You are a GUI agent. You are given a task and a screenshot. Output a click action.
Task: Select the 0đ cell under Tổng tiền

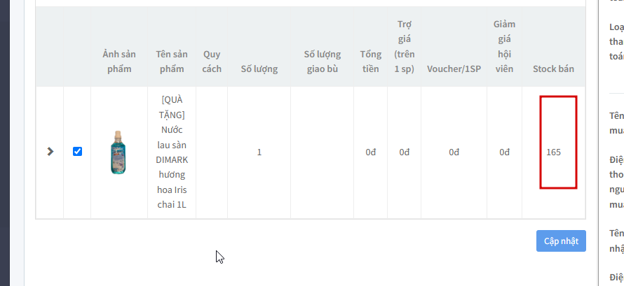tap(371, 152)
